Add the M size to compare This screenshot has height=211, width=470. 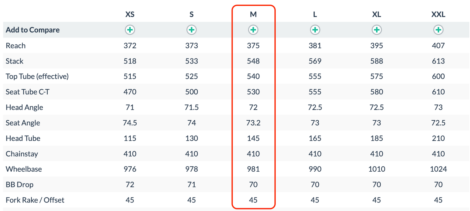253,30
